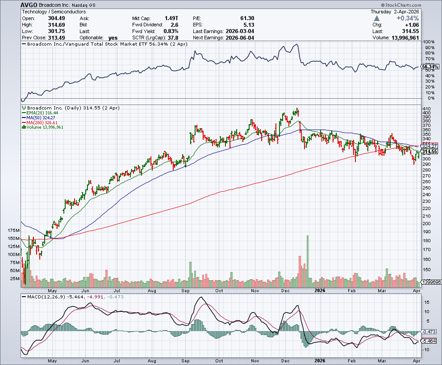
Task: Click the SCTR (LrgCap) value 37.8
Action: (x=173, y=38)
